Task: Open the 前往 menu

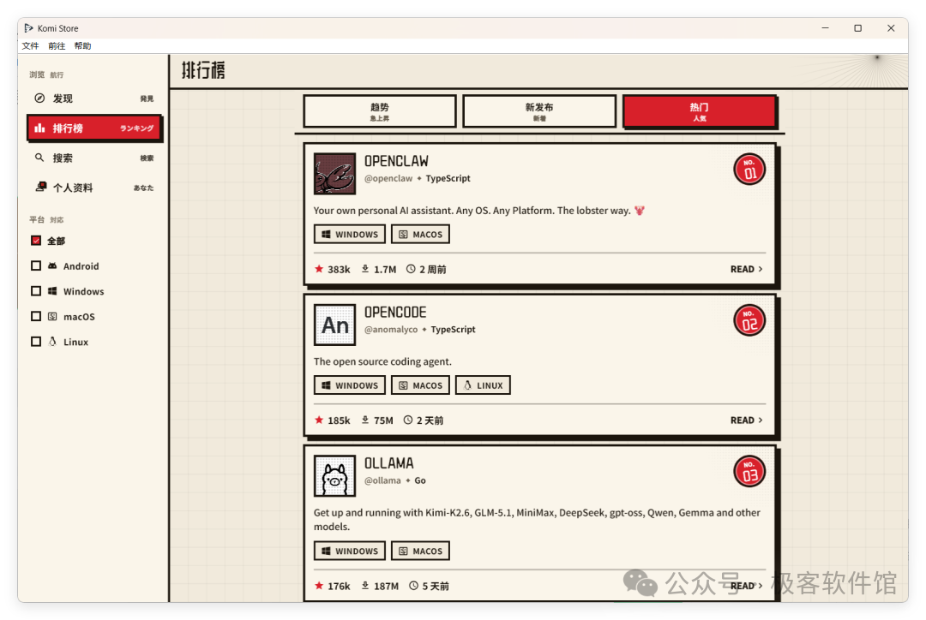Action: (57, 46)
